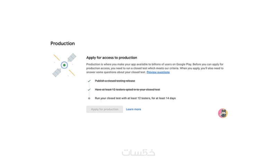The width and height of the screenshot is (277, 159).
Task: Click the struck-through Have at least 12 testers text
Action: 127,90
